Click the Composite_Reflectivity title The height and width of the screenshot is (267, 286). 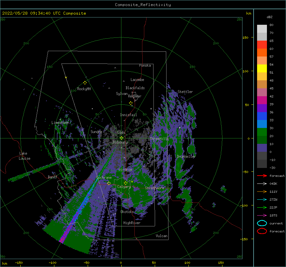pos(143,5)
